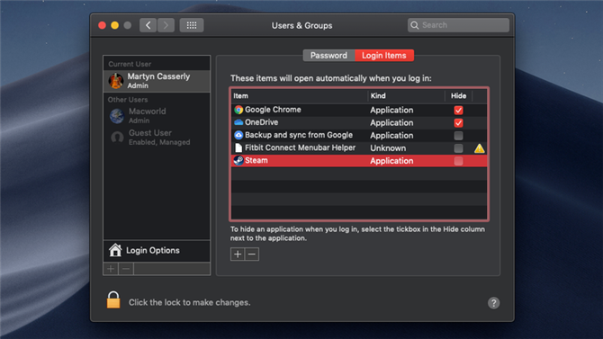Select the Login Items tab

[384, 56]
